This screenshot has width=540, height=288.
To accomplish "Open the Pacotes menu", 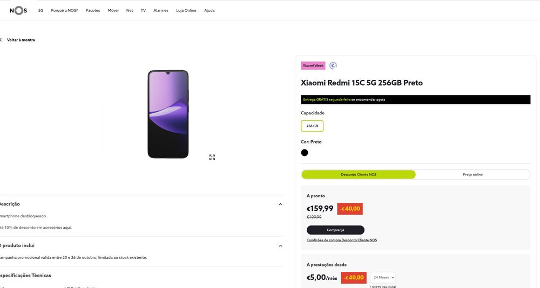I will pyautogui.click(x=93, y=10).
